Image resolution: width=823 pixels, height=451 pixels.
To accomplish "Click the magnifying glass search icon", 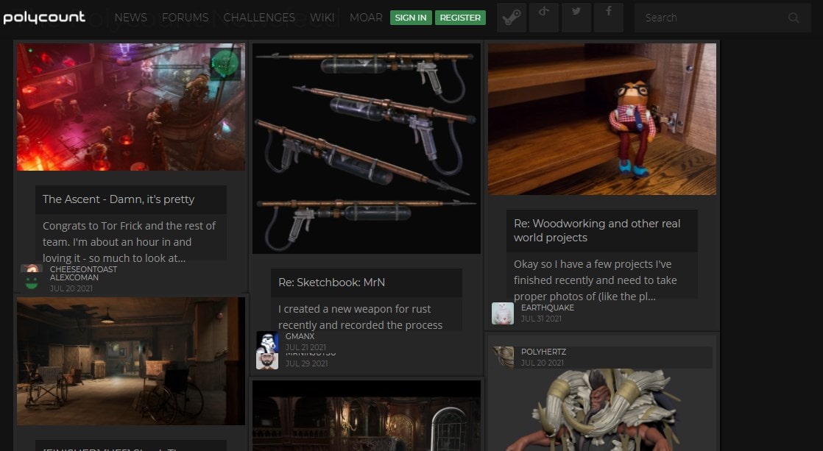I will [793, 17].
